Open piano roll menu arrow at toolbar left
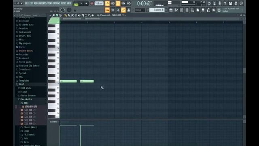259x146 pixels. tap(50, 15)
